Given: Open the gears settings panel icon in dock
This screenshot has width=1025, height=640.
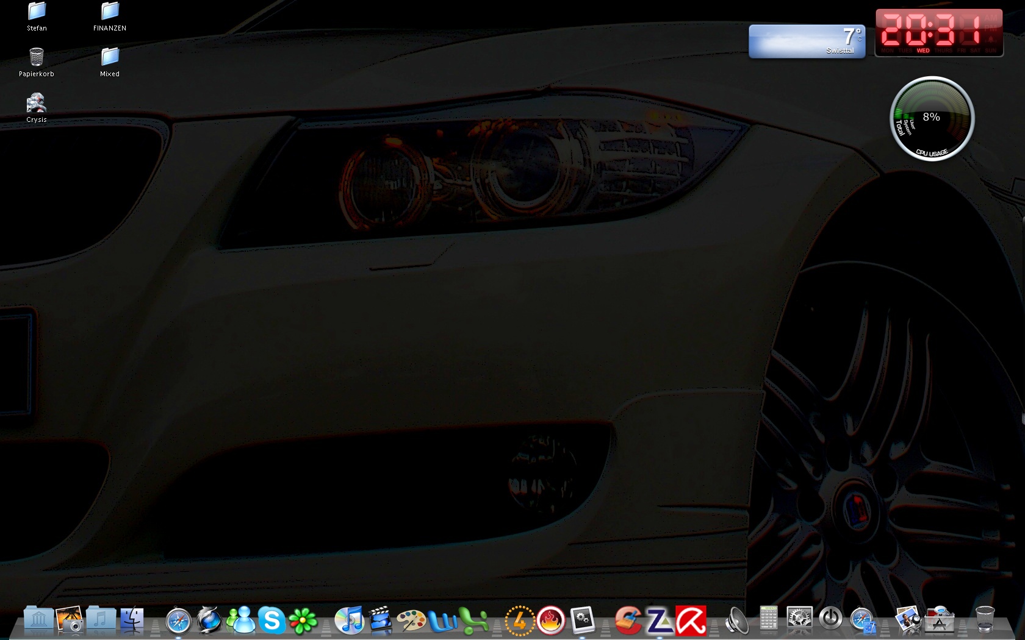Looking at the screenshot, I should tap(582, 620).
